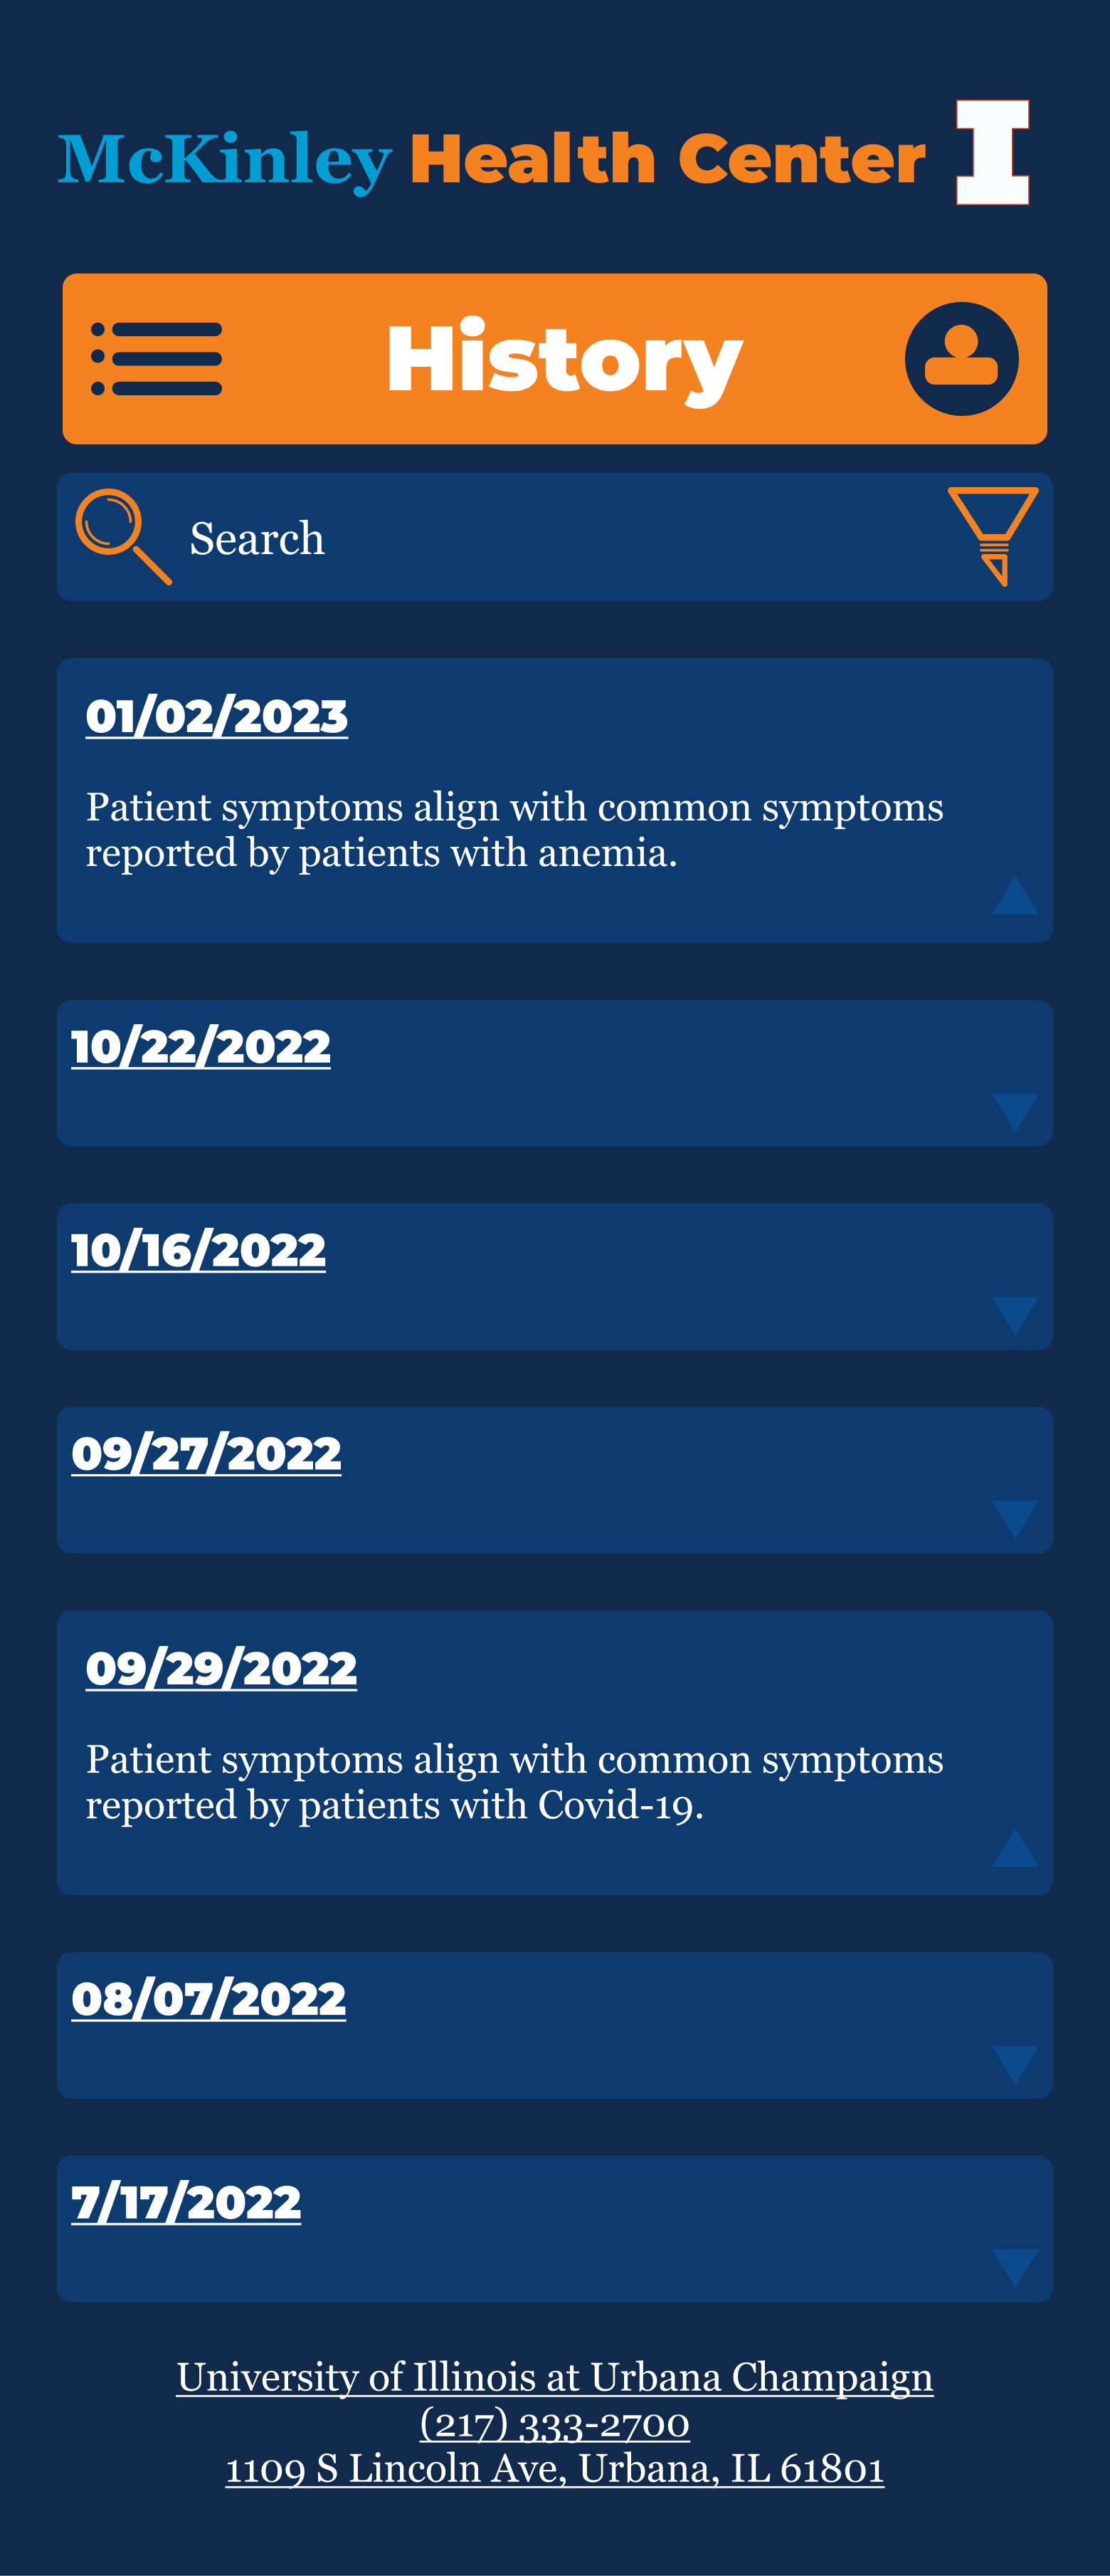Viewport: 1110px width, 2576px height.
Task: Open the 01/02/2023 date link
Action: point(217,717)
